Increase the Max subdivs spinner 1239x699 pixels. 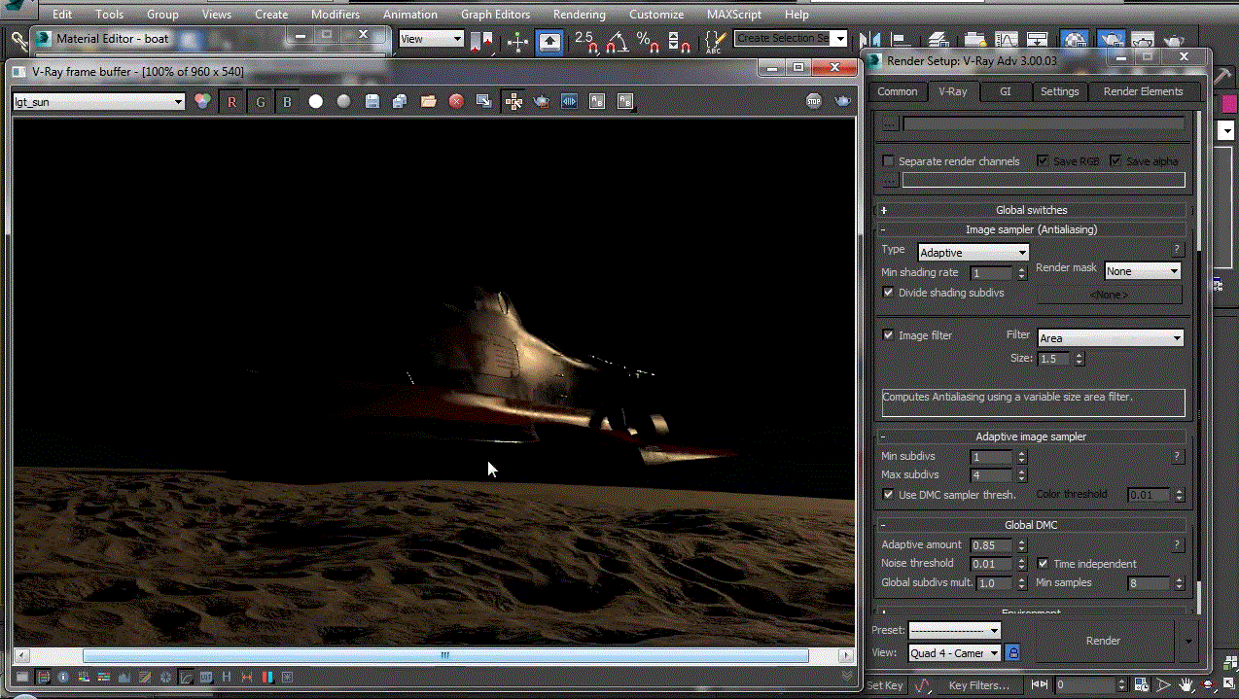[x=1021, y=472]
